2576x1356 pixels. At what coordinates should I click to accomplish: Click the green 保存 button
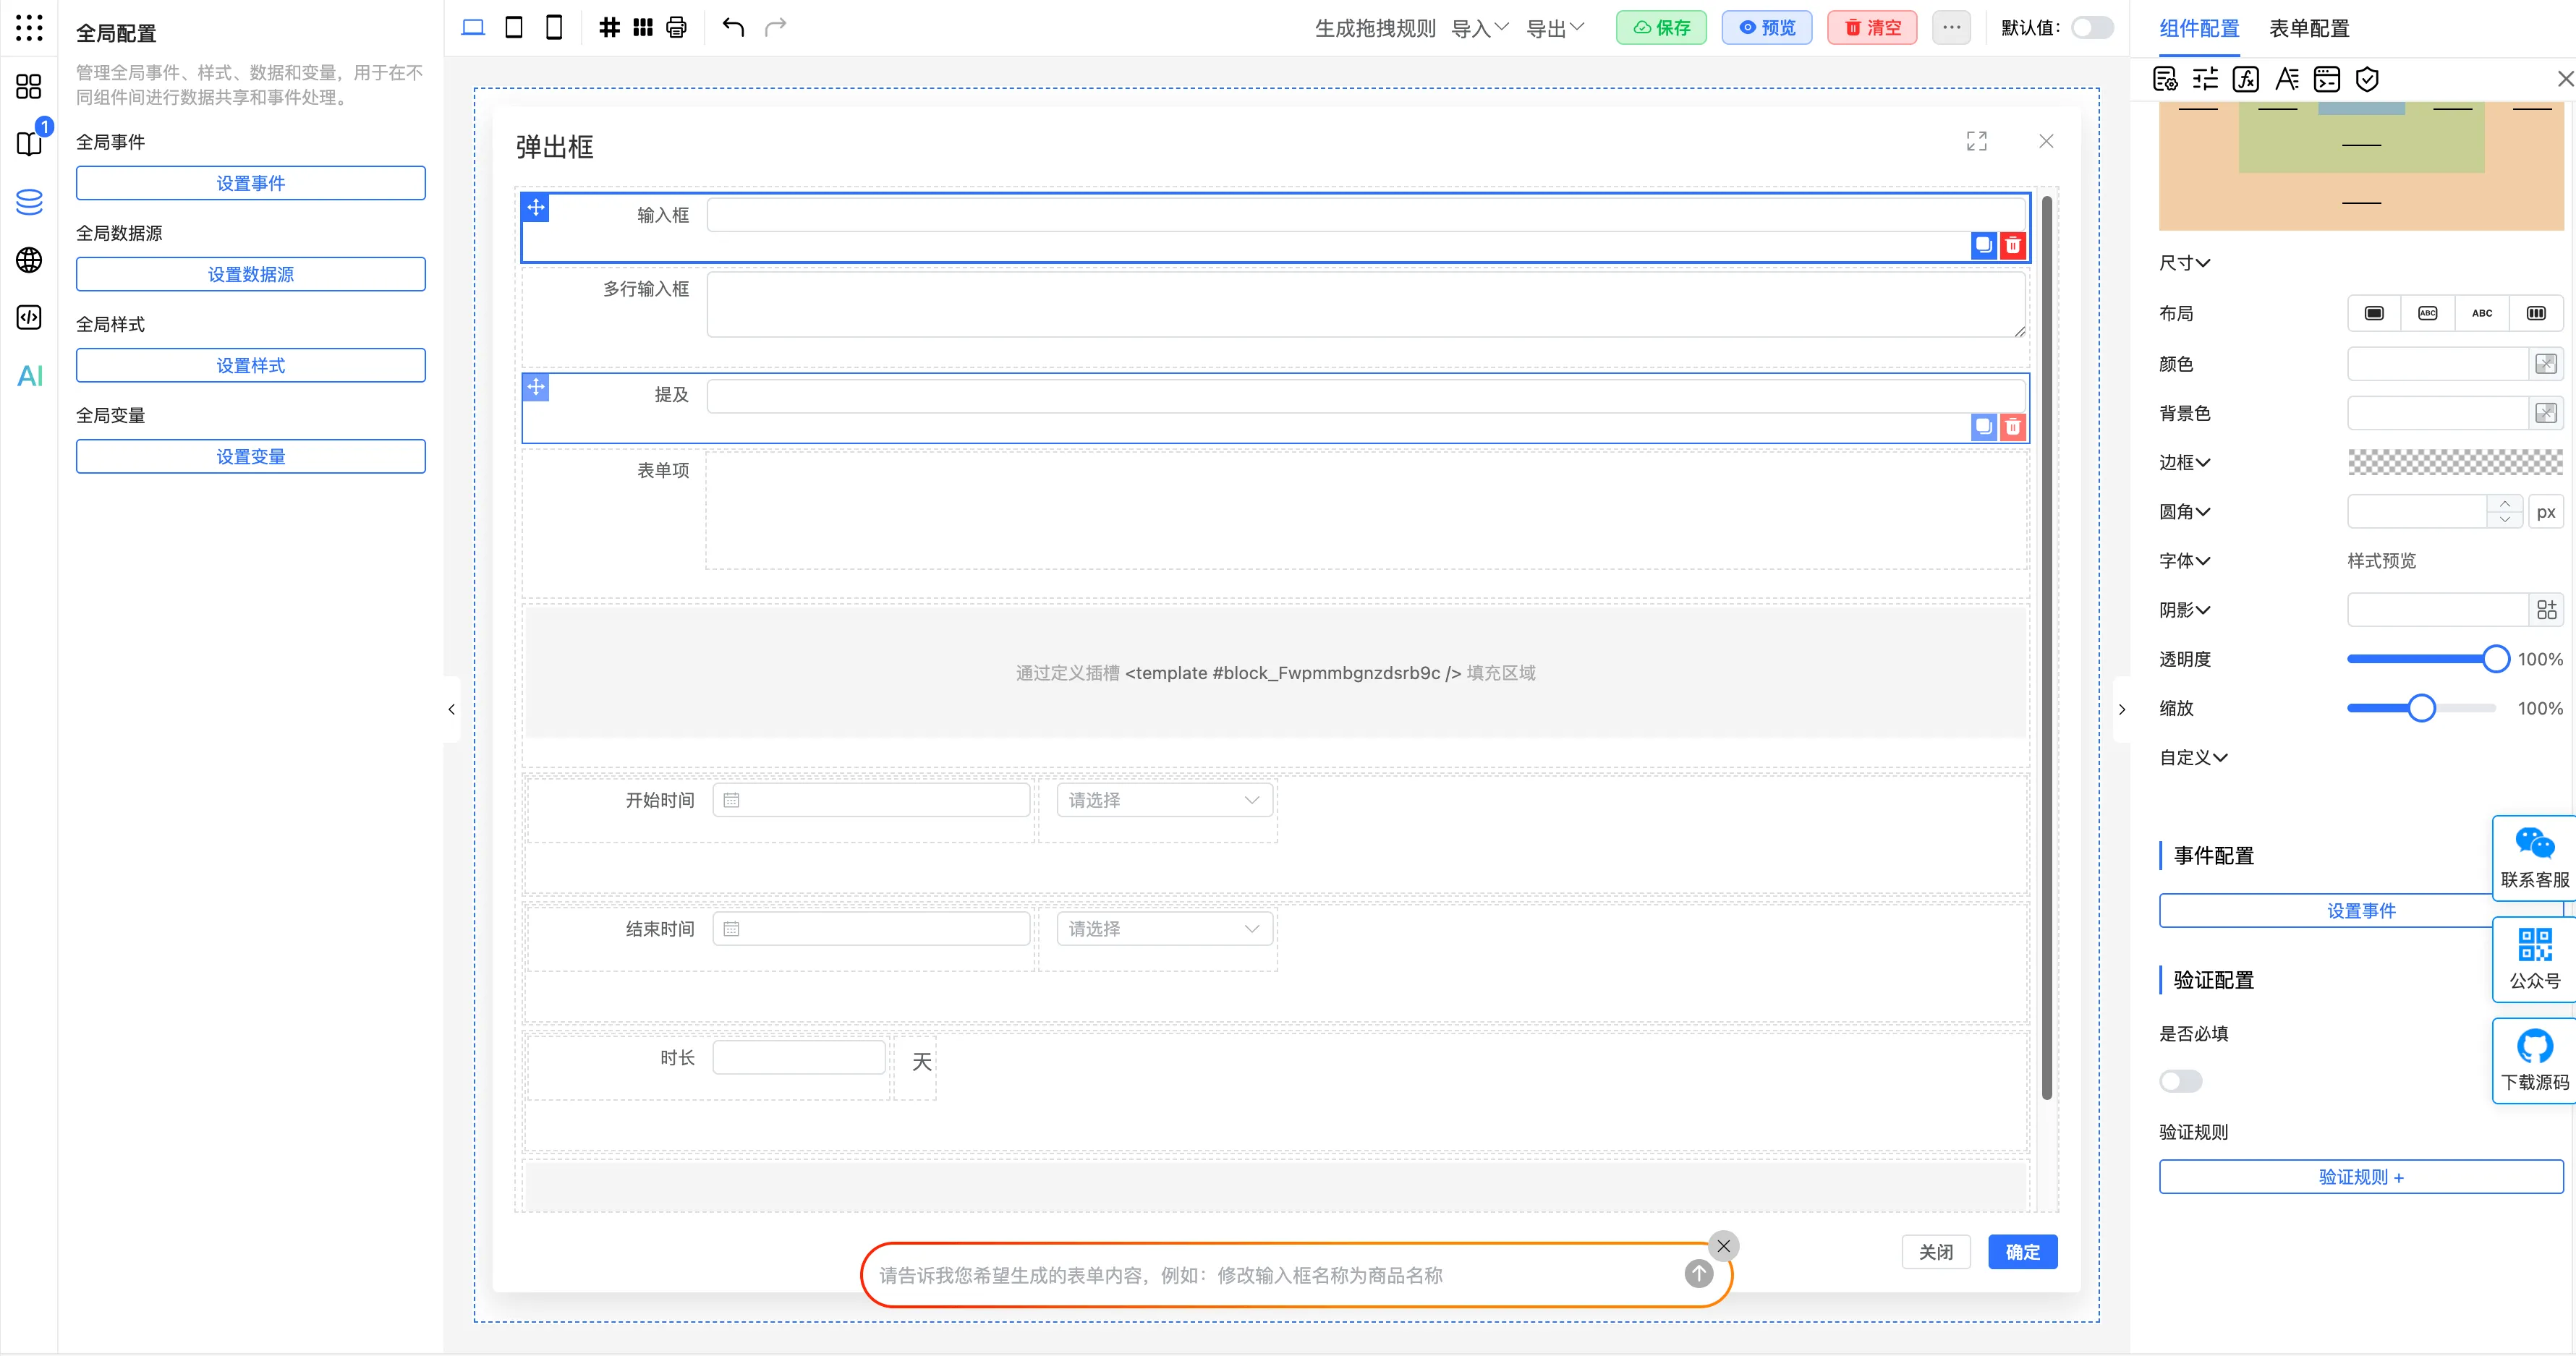click(x=1661, y=28)
